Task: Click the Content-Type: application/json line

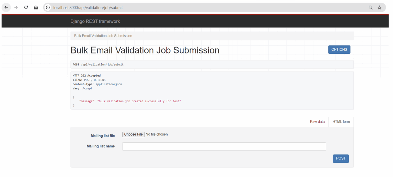Action: click(97, 84)
